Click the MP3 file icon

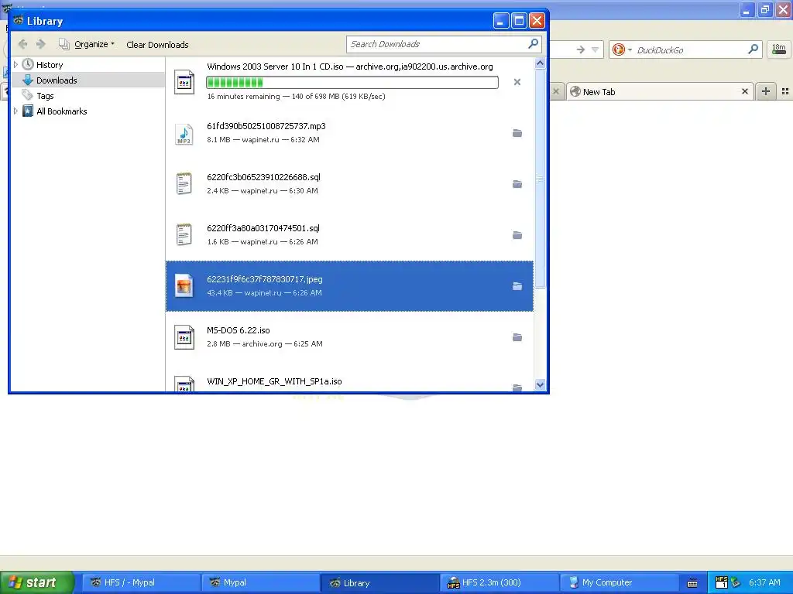184,133
